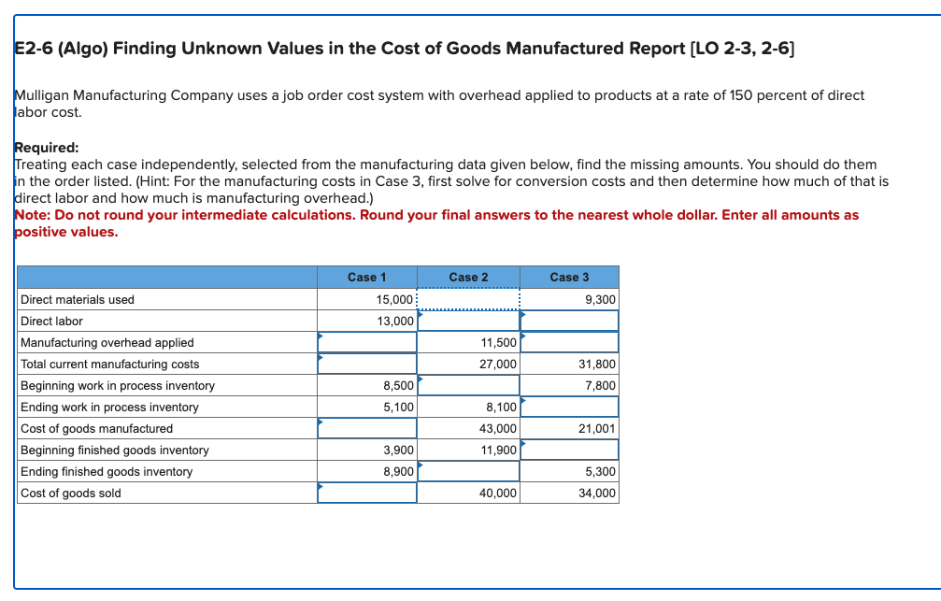
Task: Click Case 3 value 5,300
Action: [x=601, y=472]
